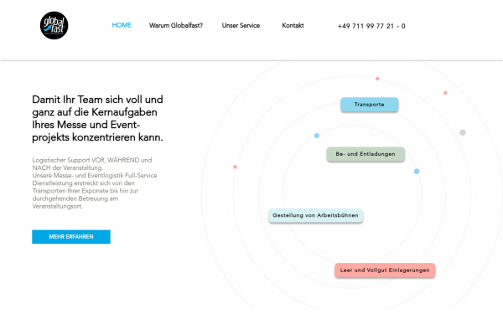Click the Globalfast logo

tap(54, 26)
